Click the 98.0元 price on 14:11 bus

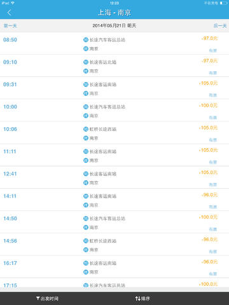[x=209, y=194]
